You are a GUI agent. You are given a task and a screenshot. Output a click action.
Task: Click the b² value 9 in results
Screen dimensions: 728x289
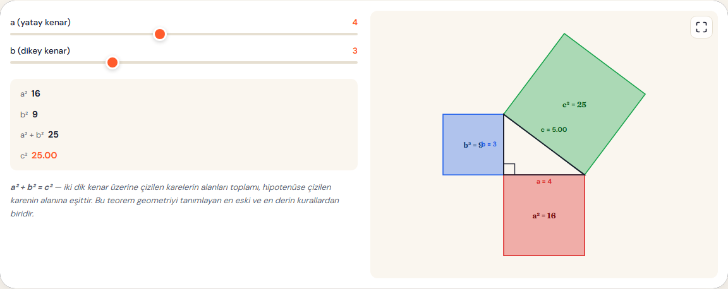(35, 114)
